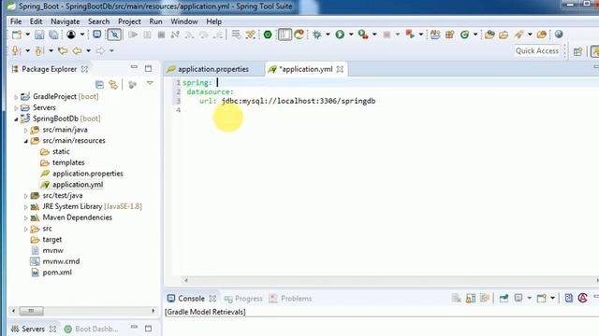599x336 pixels.
Task: Click in the Quick Access search field
Action: [x=536, y=50]
